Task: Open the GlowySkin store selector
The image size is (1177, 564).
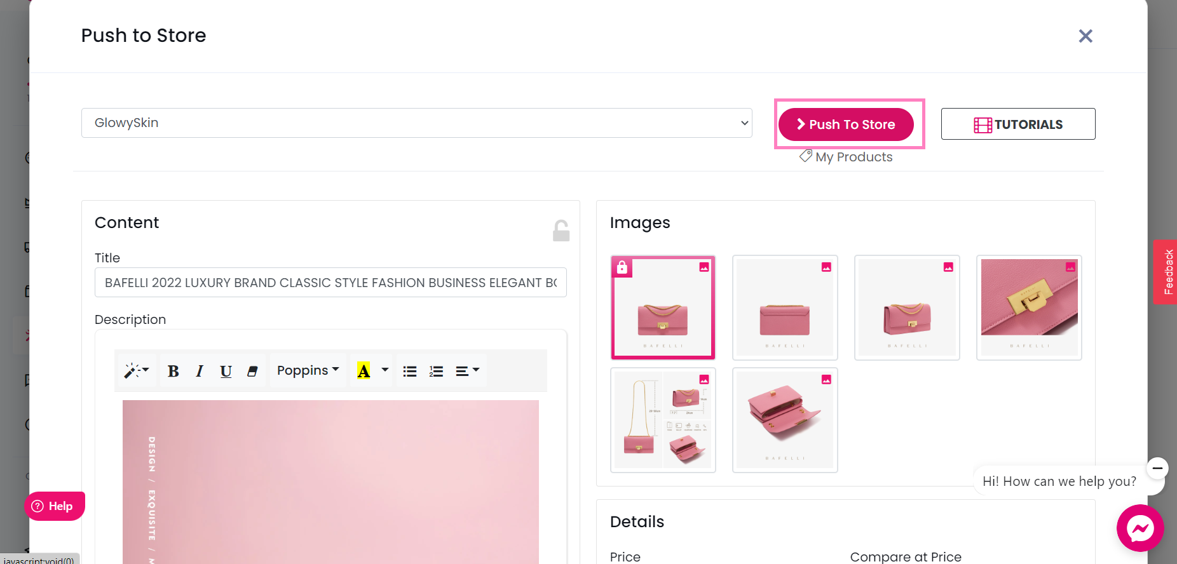Action: pos(417,123)
